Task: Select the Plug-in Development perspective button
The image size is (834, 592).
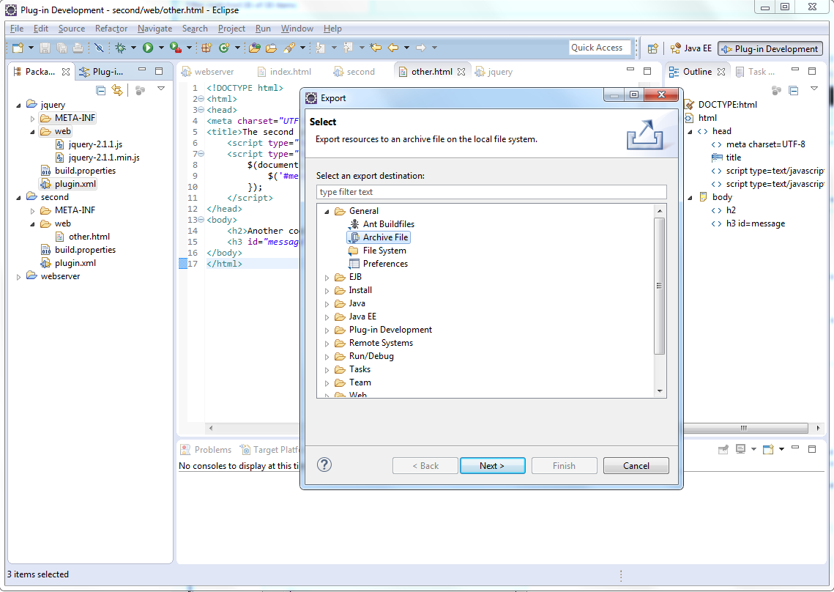Action: coord(770,48)
